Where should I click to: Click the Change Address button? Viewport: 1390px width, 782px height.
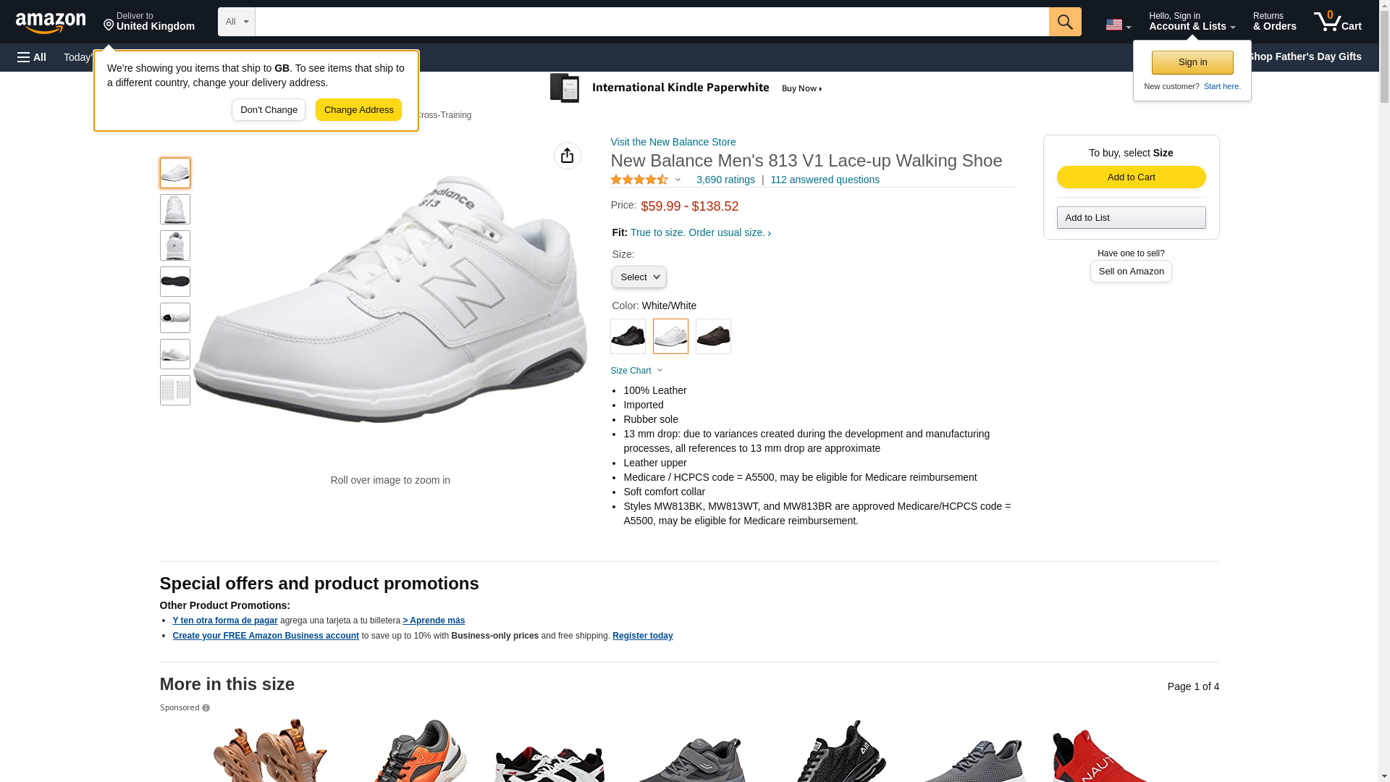point(358,110)
